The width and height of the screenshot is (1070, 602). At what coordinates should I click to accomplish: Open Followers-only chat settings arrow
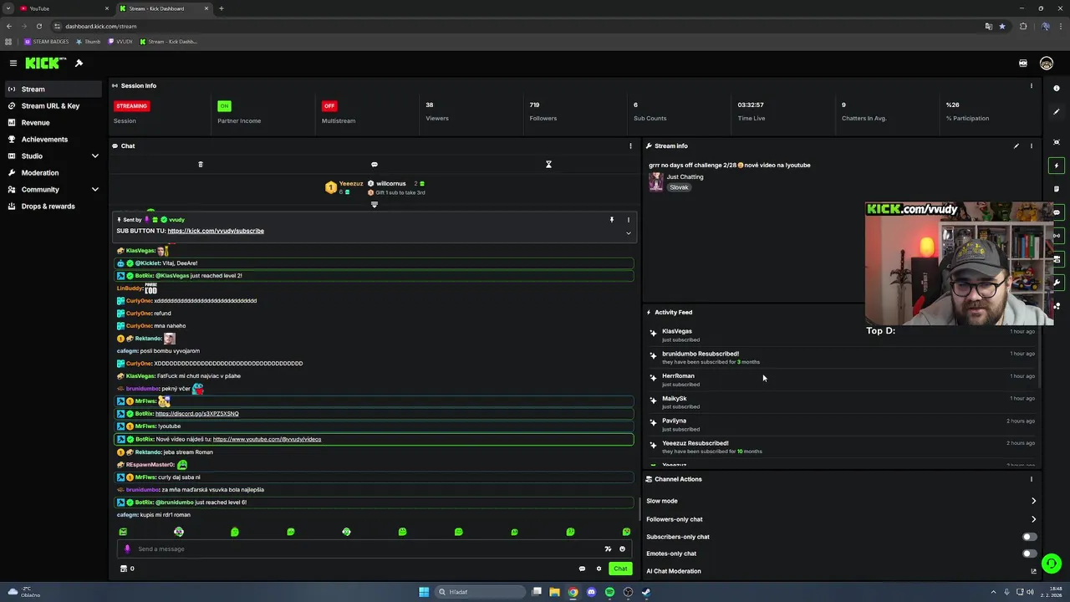tap(1033, 519)
